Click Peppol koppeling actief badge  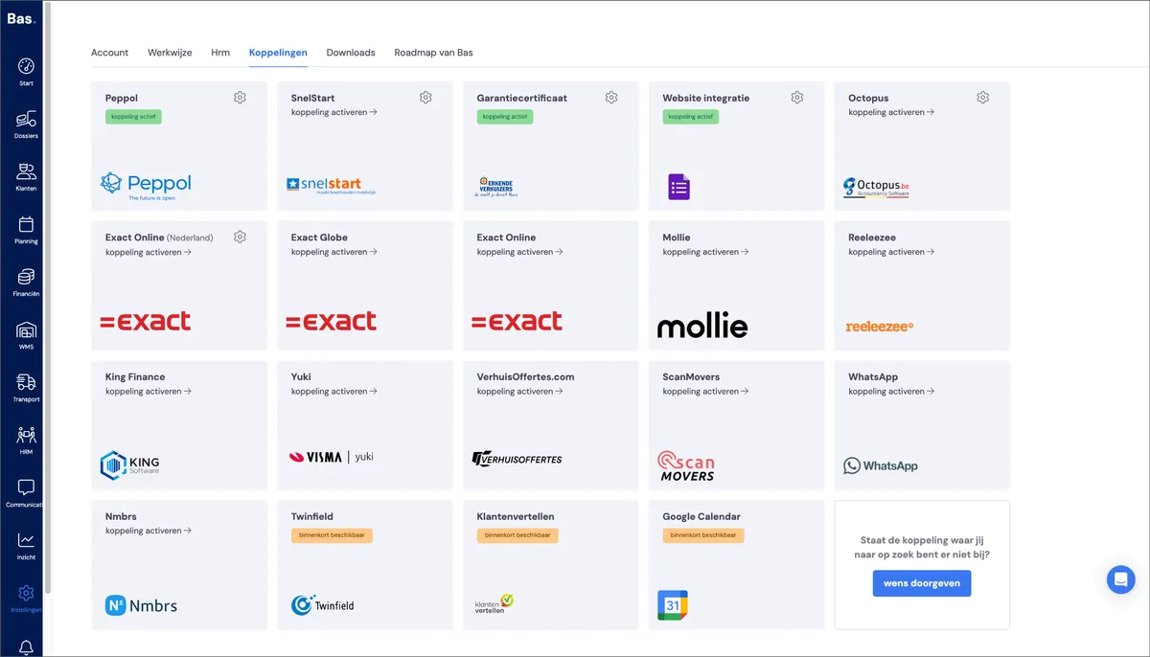click(133, 117)
